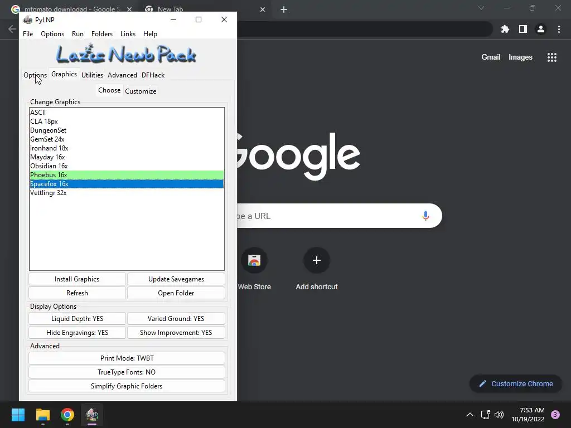The width and height of the screenshot is (571, 428).
Task: Open the Chrome tab search chevron
Action: 481,8
